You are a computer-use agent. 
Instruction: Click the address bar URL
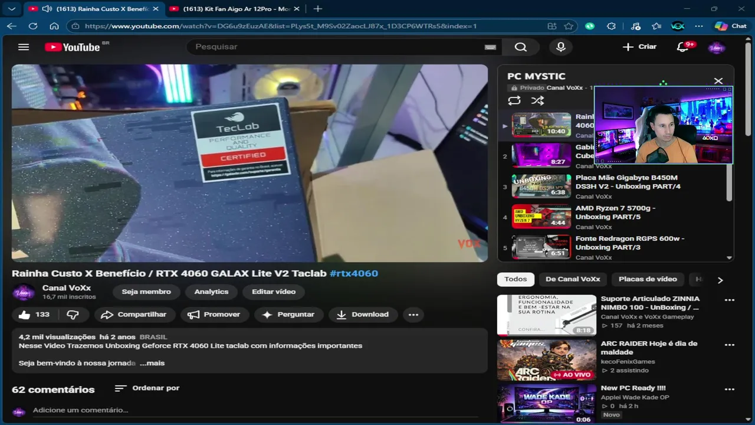pos(281,26)
